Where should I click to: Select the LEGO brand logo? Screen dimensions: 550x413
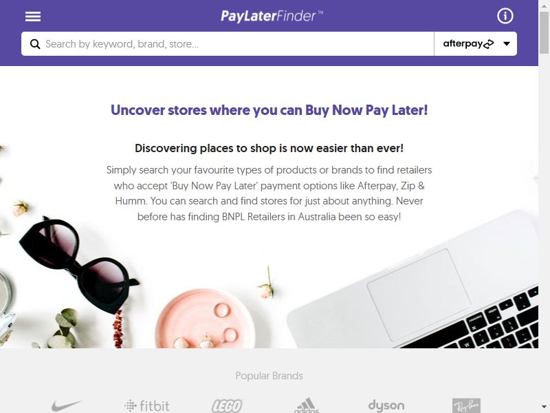click(227, 406)
